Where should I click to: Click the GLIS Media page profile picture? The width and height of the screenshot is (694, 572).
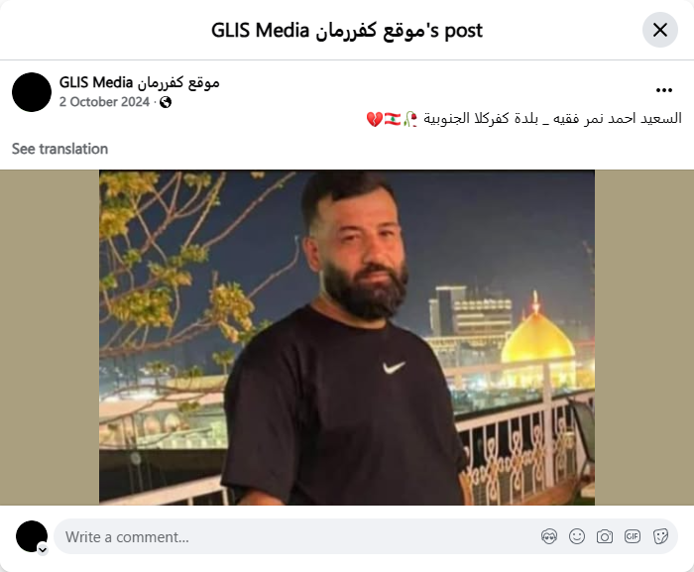pos(32,92)
